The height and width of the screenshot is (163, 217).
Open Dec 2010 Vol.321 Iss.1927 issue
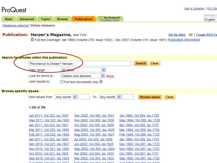point(49,144)
